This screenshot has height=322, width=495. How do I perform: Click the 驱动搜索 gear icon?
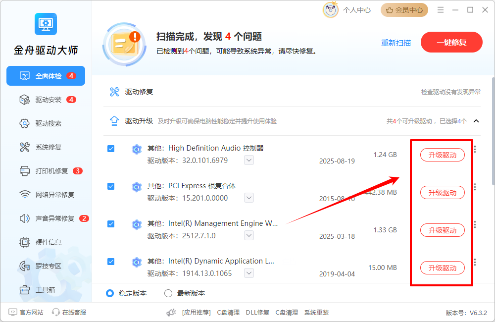coord(25,123)
